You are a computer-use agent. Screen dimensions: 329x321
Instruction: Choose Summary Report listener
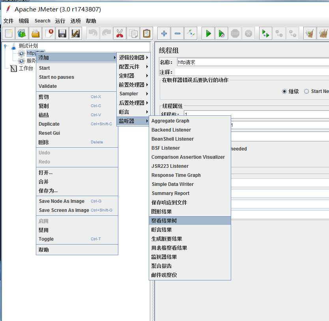click(x=190, y=193)
